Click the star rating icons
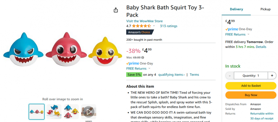The image size is (278, 122). pos(141,26)
